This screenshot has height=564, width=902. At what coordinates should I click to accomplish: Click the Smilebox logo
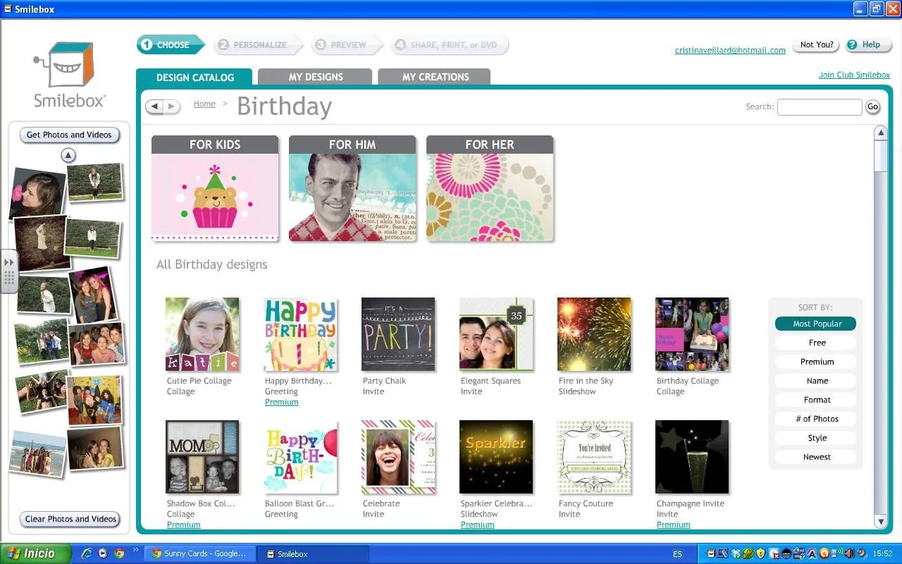point(69,75)
